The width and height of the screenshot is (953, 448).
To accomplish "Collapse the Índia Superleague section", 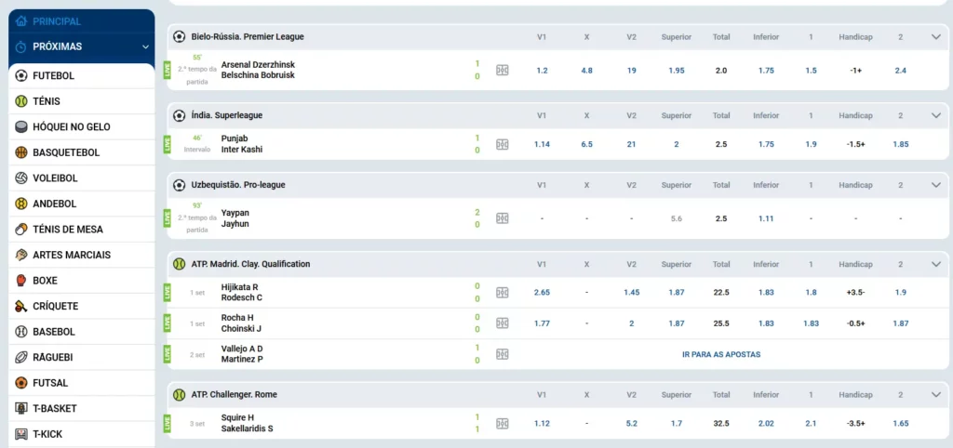I will pyautogui.click(x=935, y=115).
